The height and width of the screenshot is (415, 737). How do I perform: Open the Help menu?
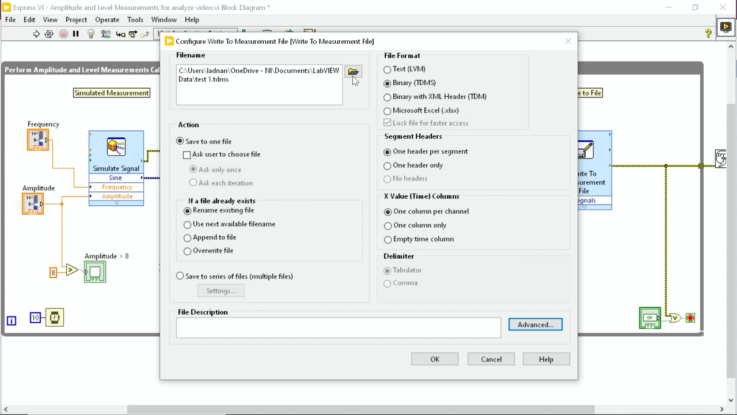click(x=192, y=20)
